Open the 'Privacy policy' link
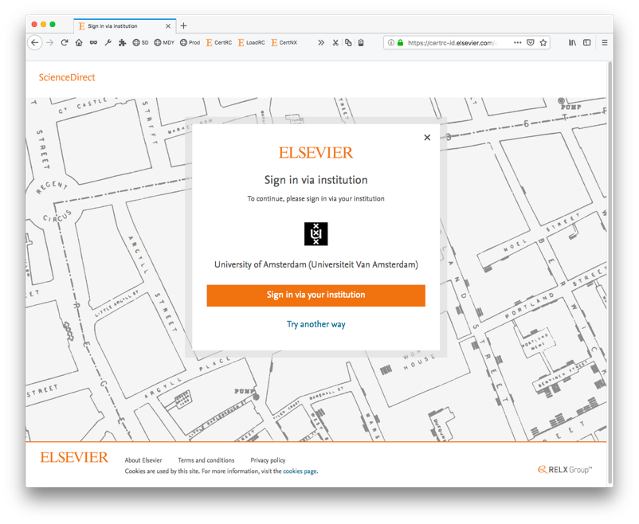 pyautogui.click(x=268, y=460)
